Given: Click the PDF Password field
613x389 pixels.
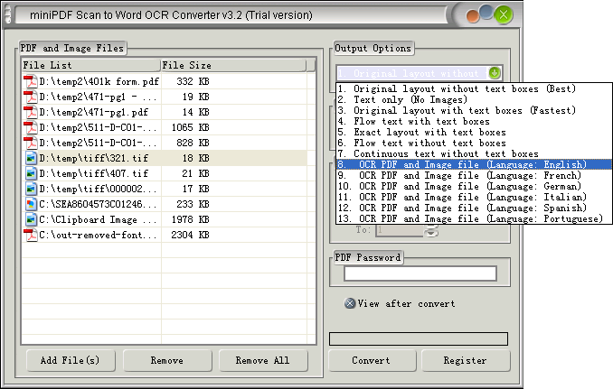Looking at the screenshot, I should tap(420, 273).
